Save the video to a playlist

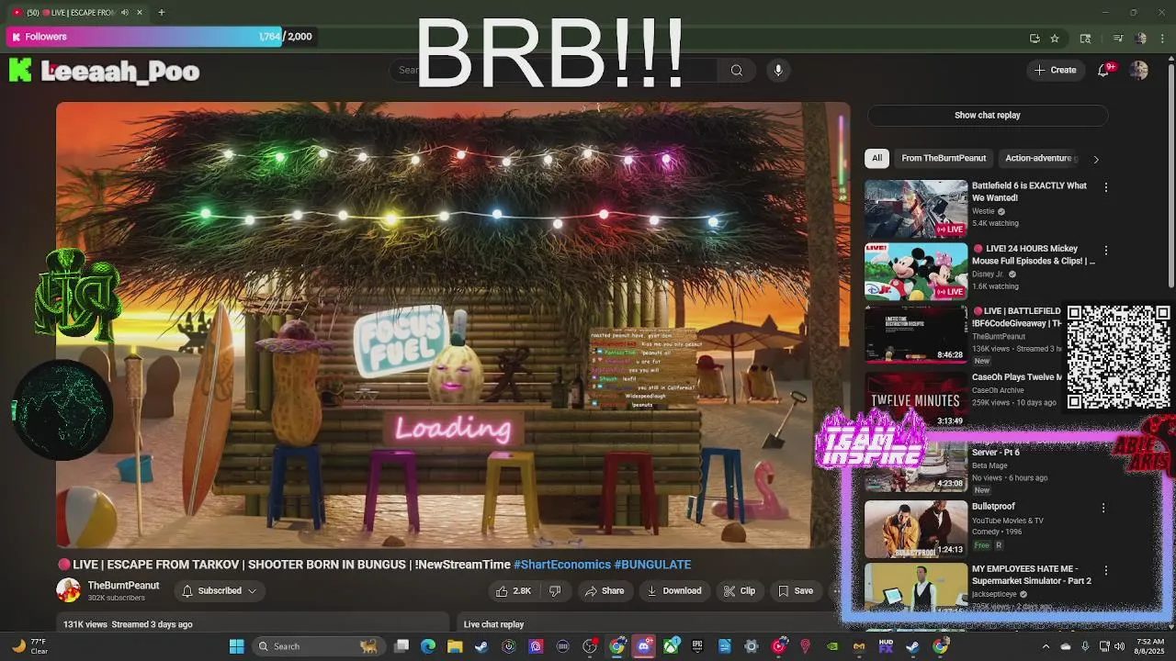[x=796, y=591]
